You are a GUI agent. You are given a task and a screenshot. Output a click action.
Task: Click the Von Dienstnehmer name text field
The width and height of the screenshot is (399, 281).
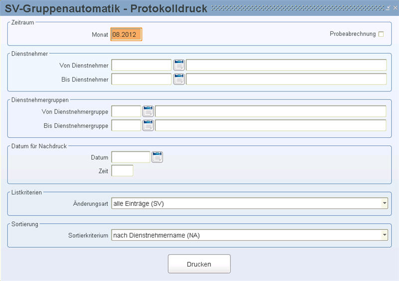[286, 65]
